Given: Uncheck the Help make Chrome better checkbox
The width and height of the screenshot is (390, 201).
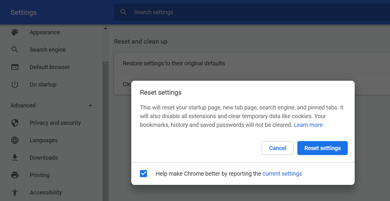Looking at the screenshot, I should tap(144, 173).
